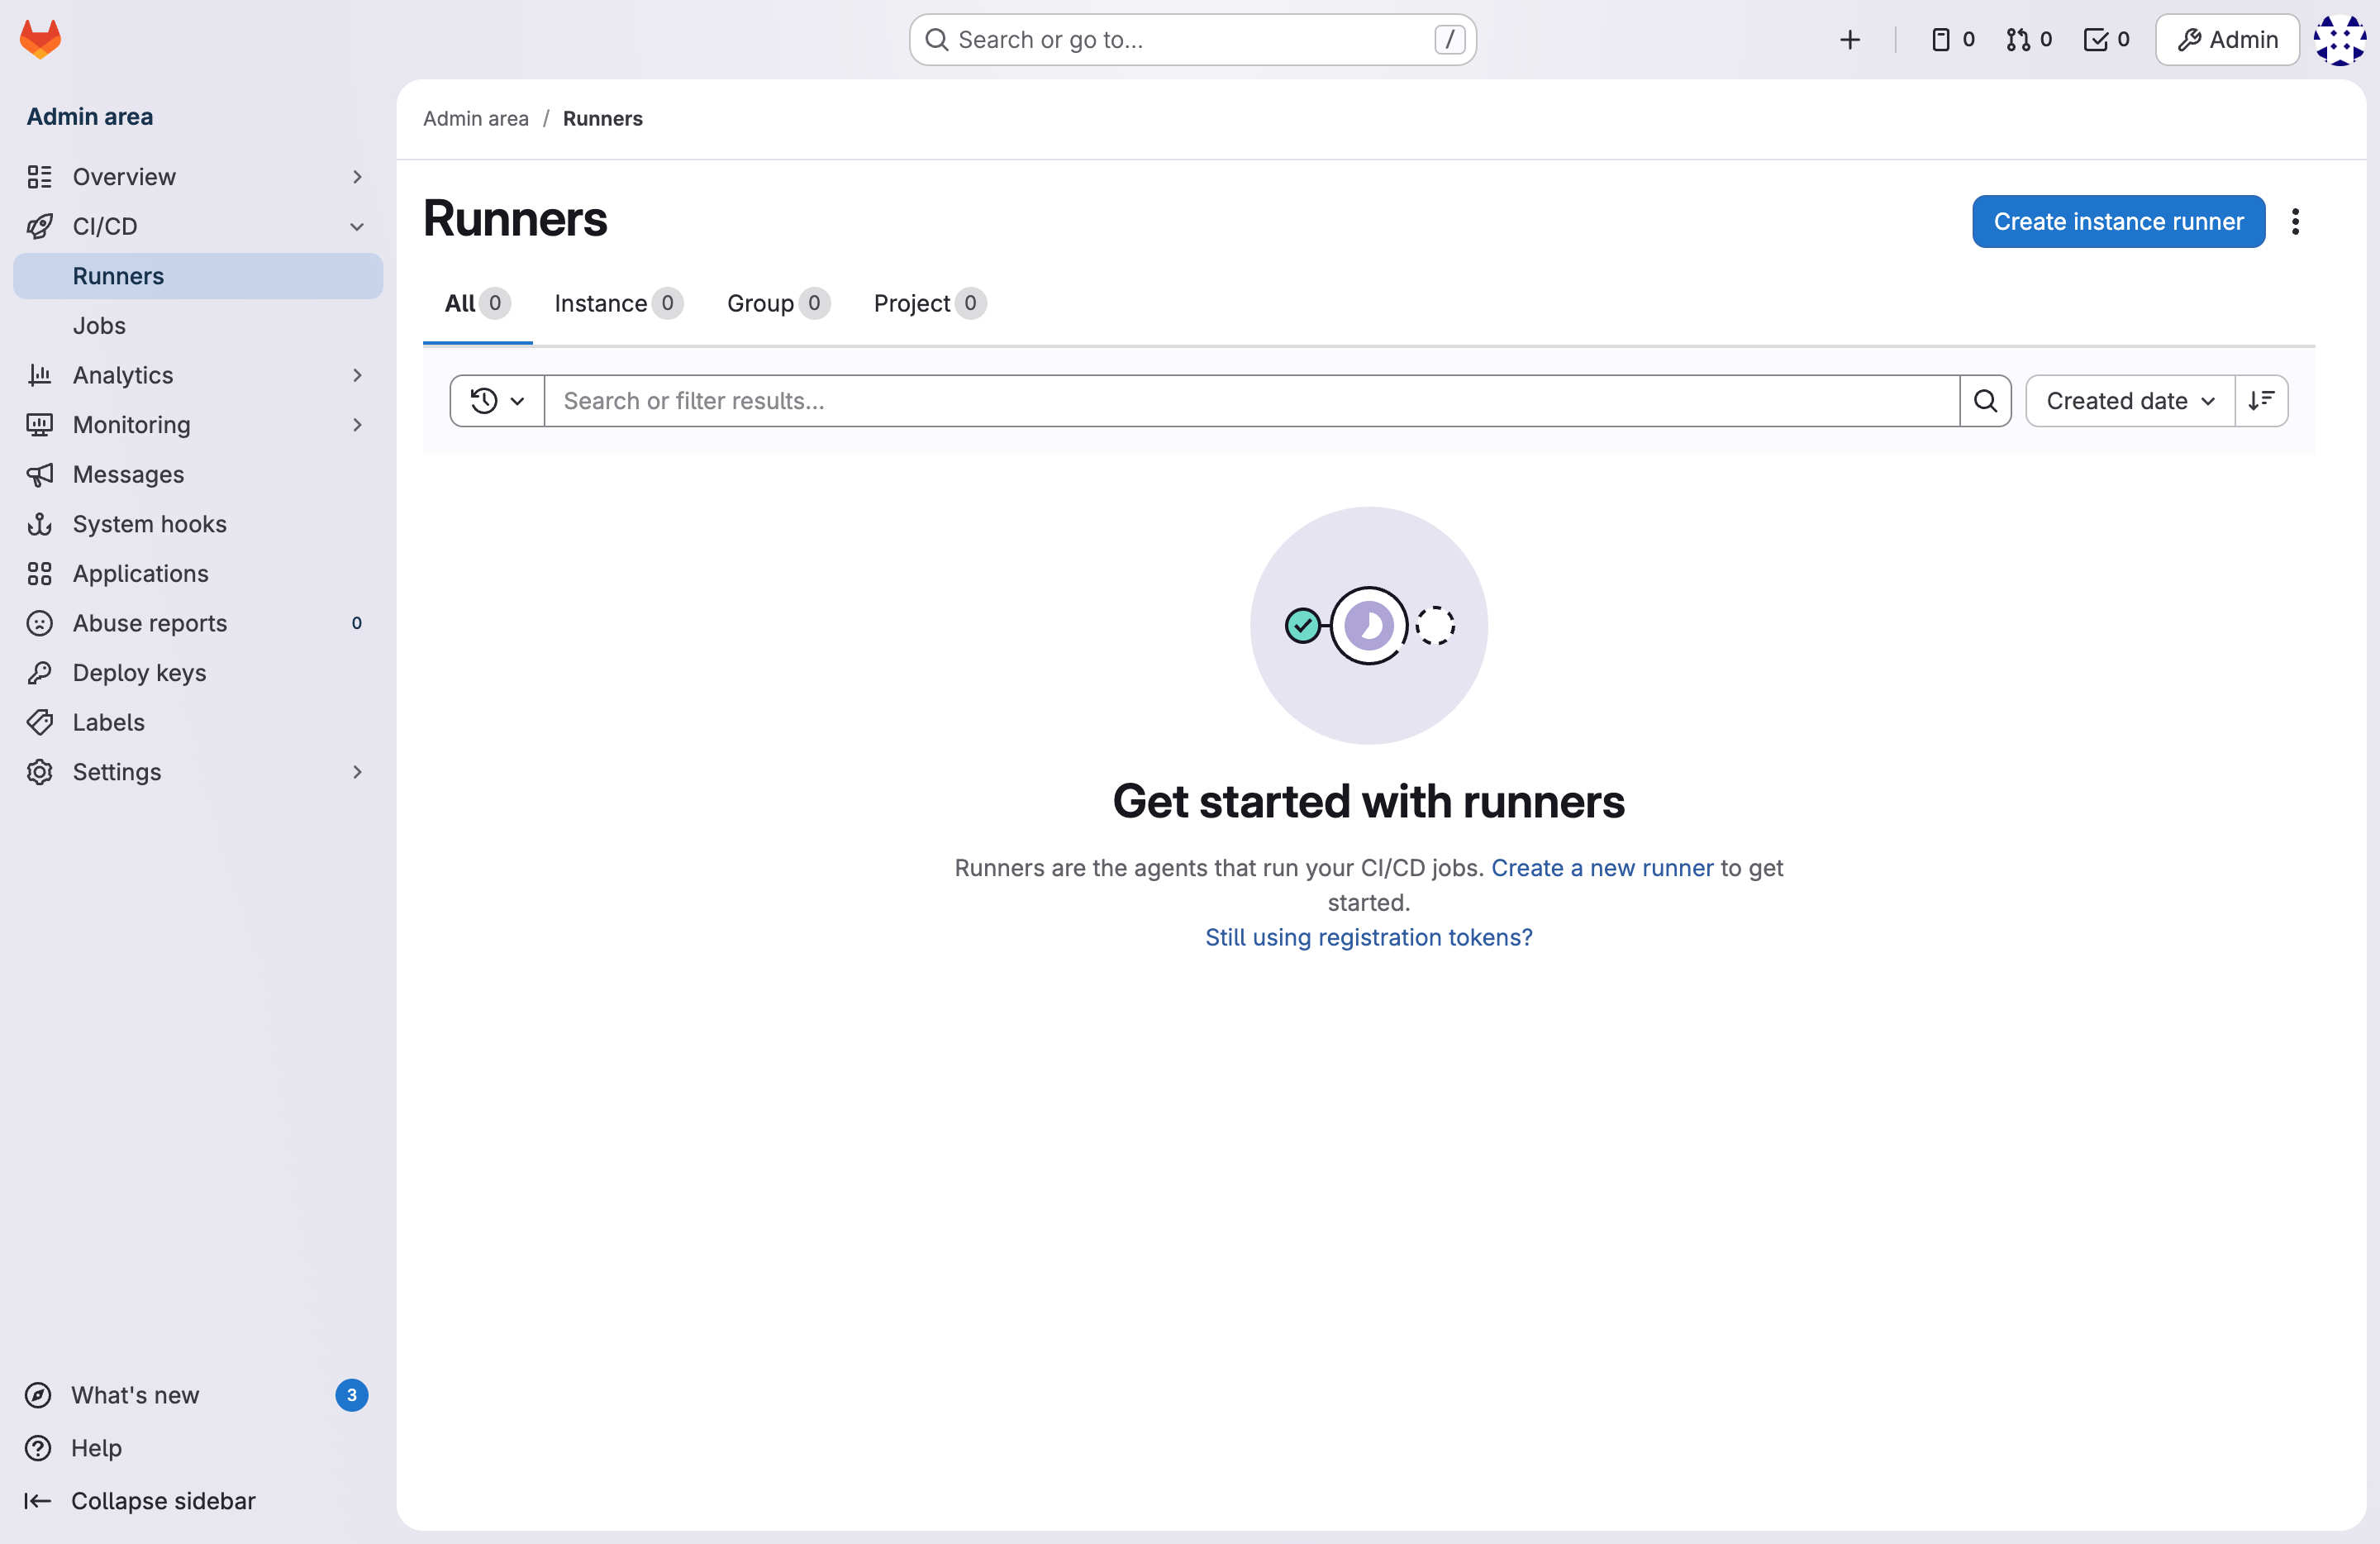
Task: Open recent searches history dropdown
Action: [x=497, y=400]
